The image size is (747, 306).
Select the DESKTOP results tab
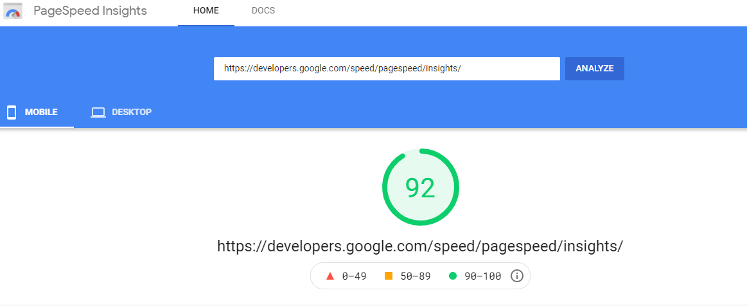pos(121,113)
